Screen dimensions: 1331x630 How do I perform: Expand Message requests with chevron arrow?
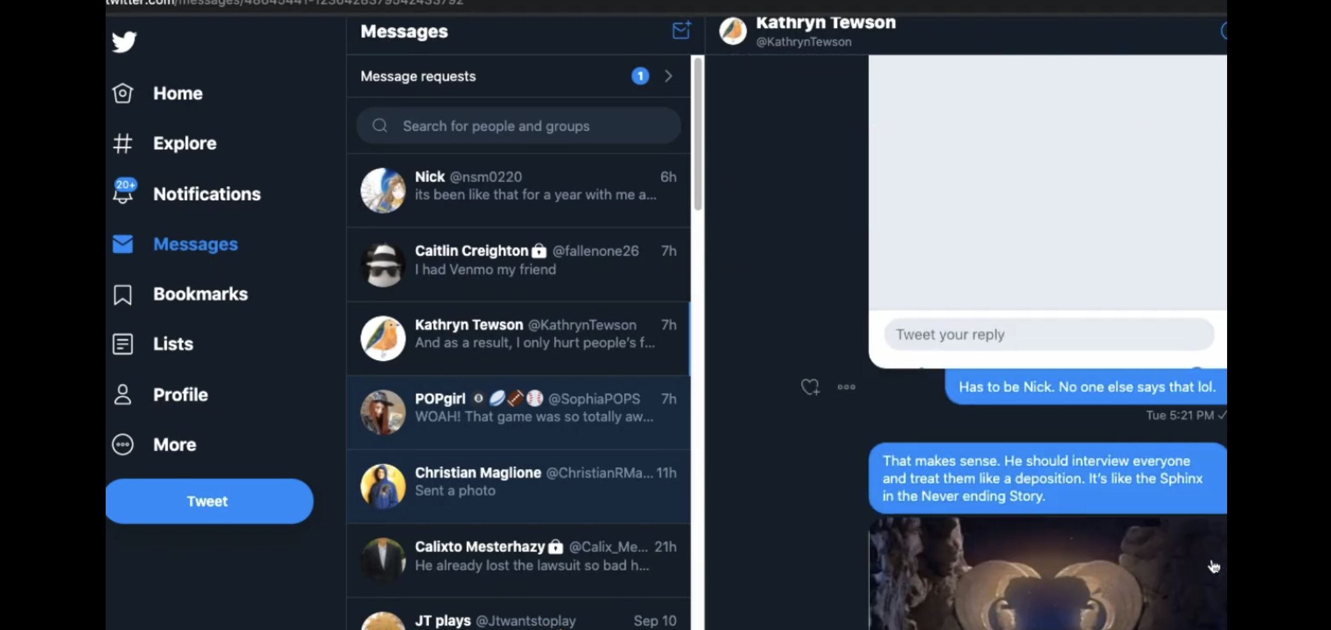(x=669, y=76)
